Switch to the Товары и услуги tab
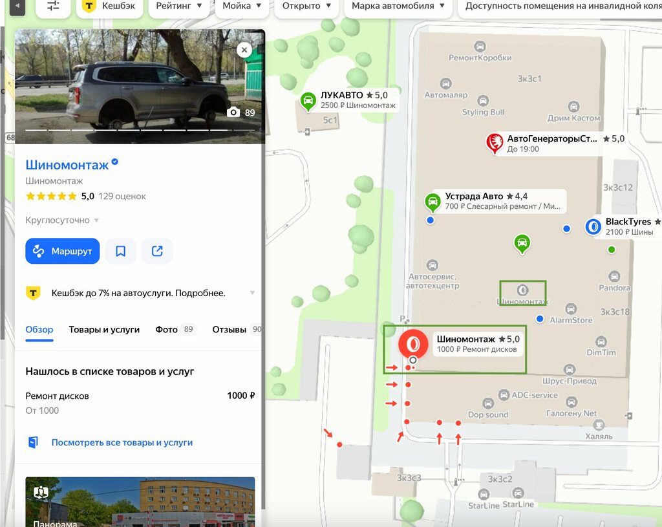Image resolution: width=662 pixels, height=527 pixels. coord(104,330)
